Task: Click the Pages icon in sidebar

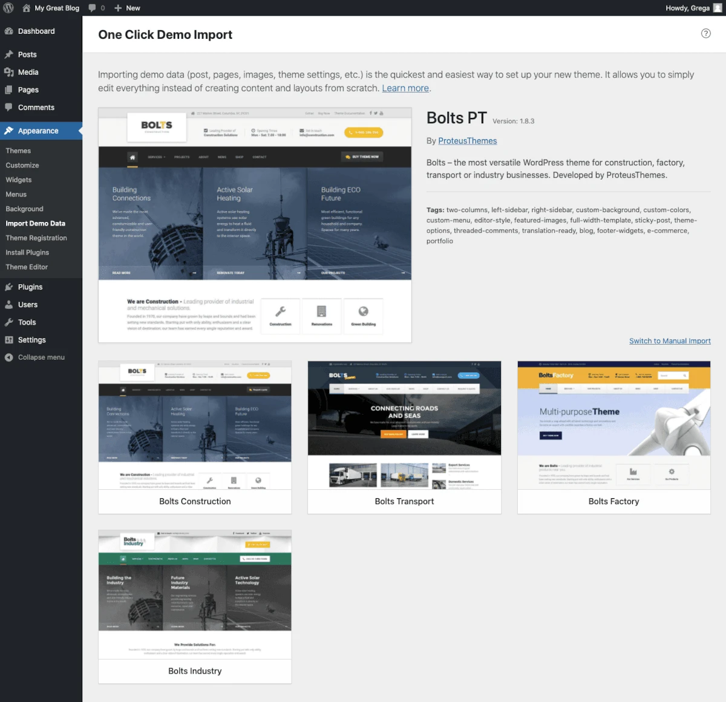Action: tap(8, 89)
